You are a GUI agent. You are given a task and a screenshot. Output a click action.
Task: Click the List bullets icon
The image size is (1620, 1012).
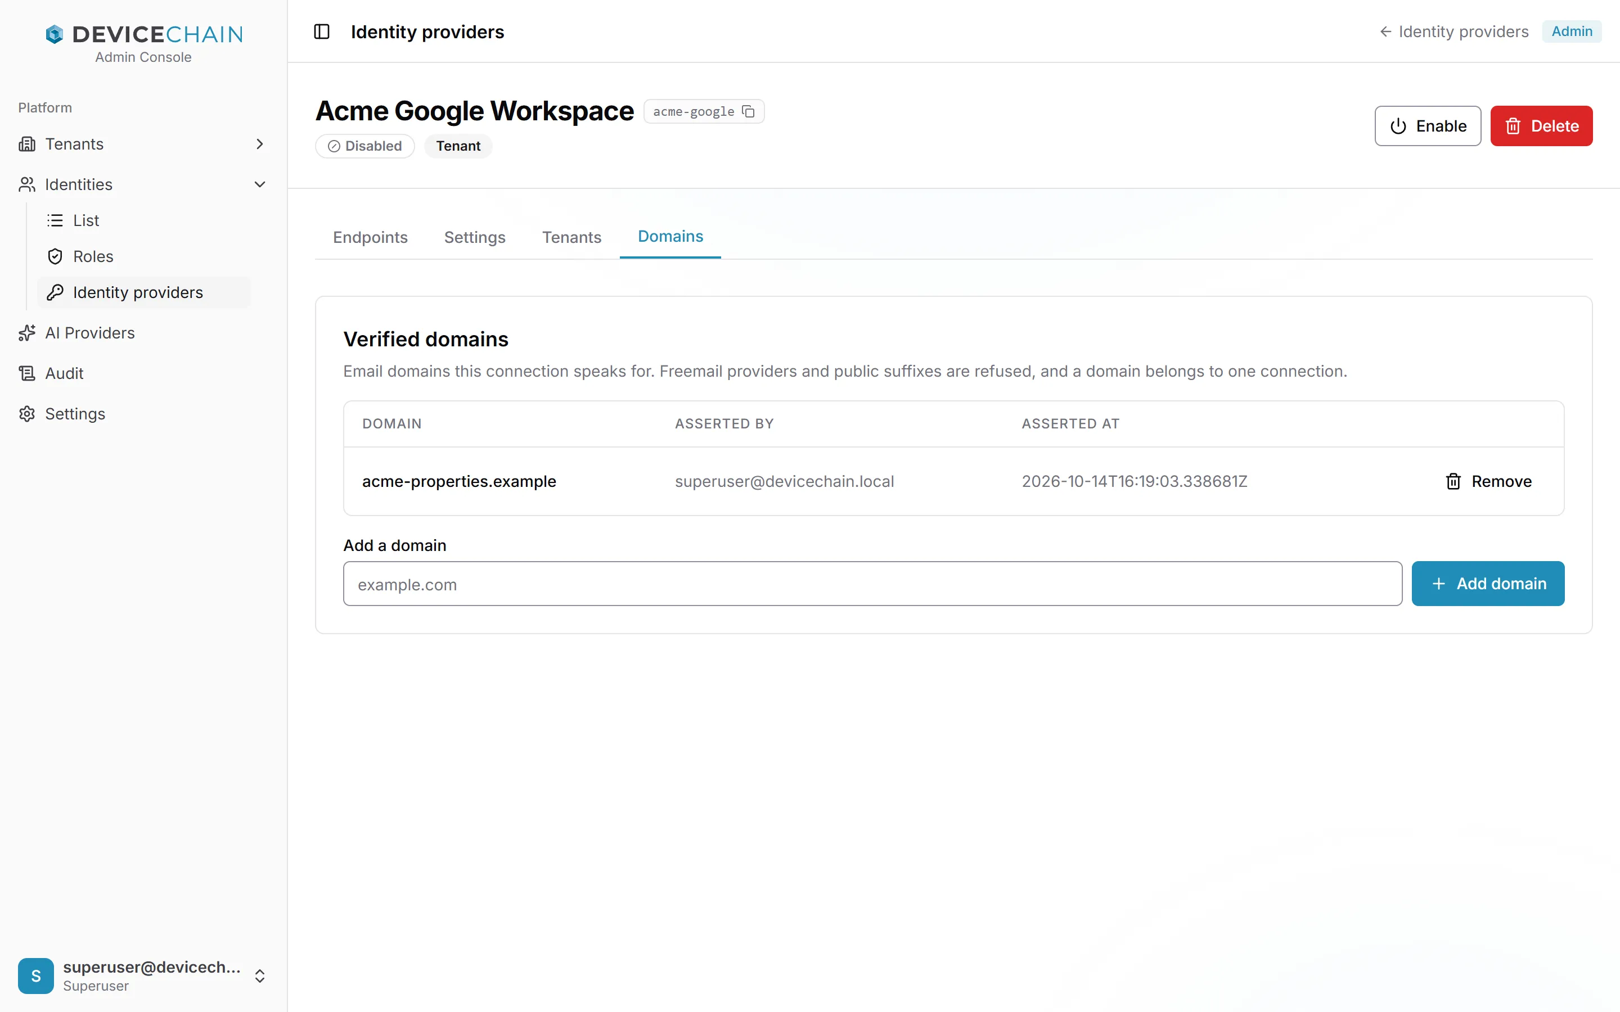pos(55,220)
